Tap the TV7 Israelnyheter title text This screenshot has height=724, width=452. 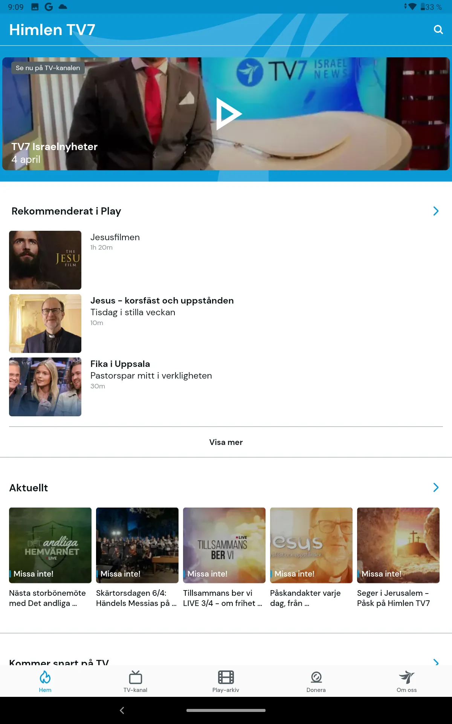click(54, 147)
